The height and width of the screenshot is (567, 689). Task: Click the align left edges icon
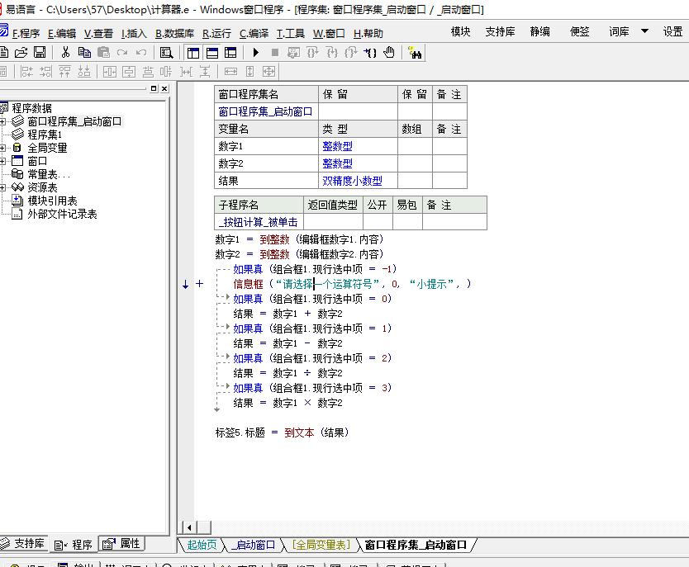26,72
